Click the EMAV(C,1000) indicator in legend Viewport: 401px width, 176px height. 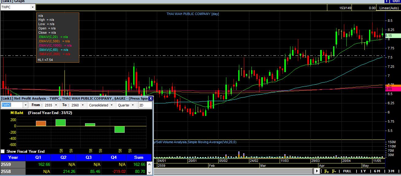coord(55,45)
